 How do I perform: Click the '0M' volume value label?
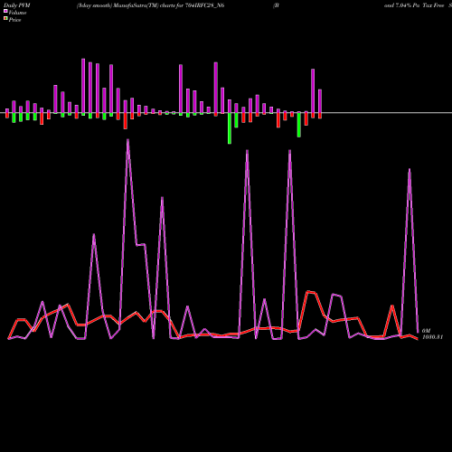pos(426,331)
